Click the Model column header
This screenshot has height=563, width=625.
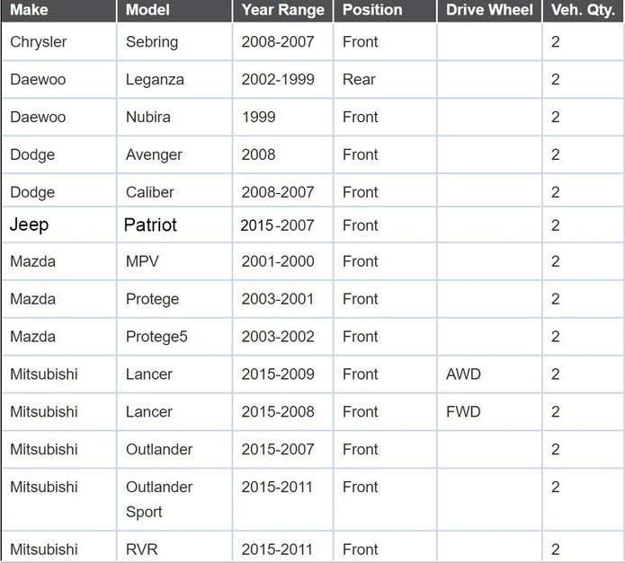(x=174, y=11)
